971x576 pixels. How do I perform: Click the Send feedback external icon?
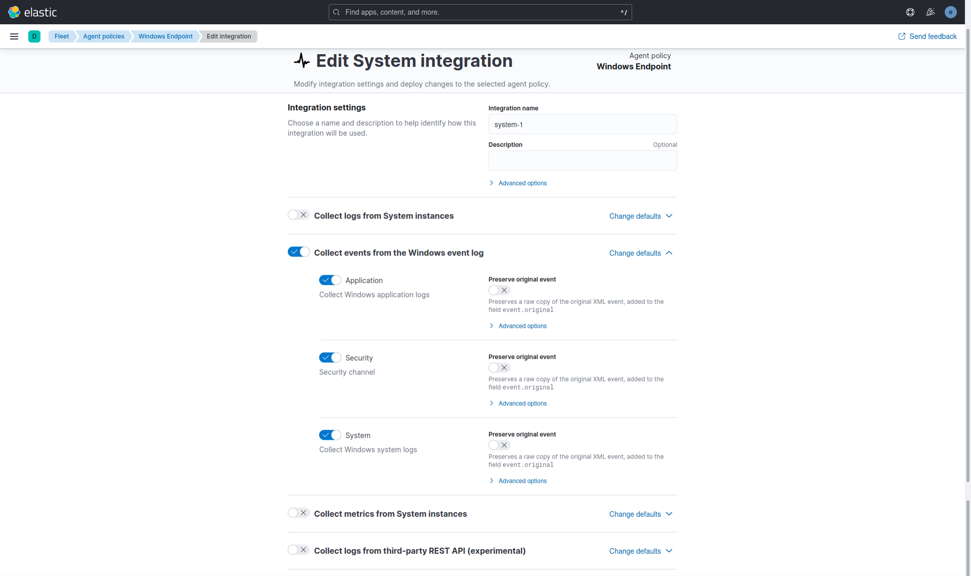point(902,36)
